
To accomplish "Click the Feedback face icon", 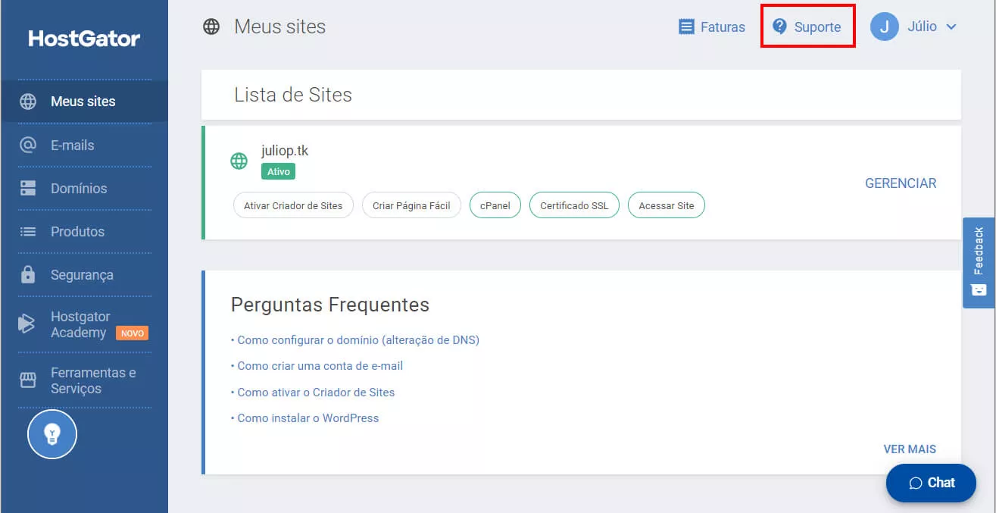I will pos(979,289).
